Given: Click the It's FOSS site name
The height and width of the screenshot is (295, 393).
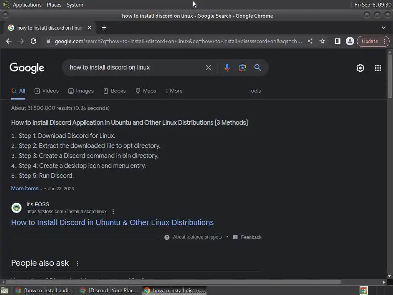Looking at the screenshot, I should pyautogui.click(x=38, y=204).
